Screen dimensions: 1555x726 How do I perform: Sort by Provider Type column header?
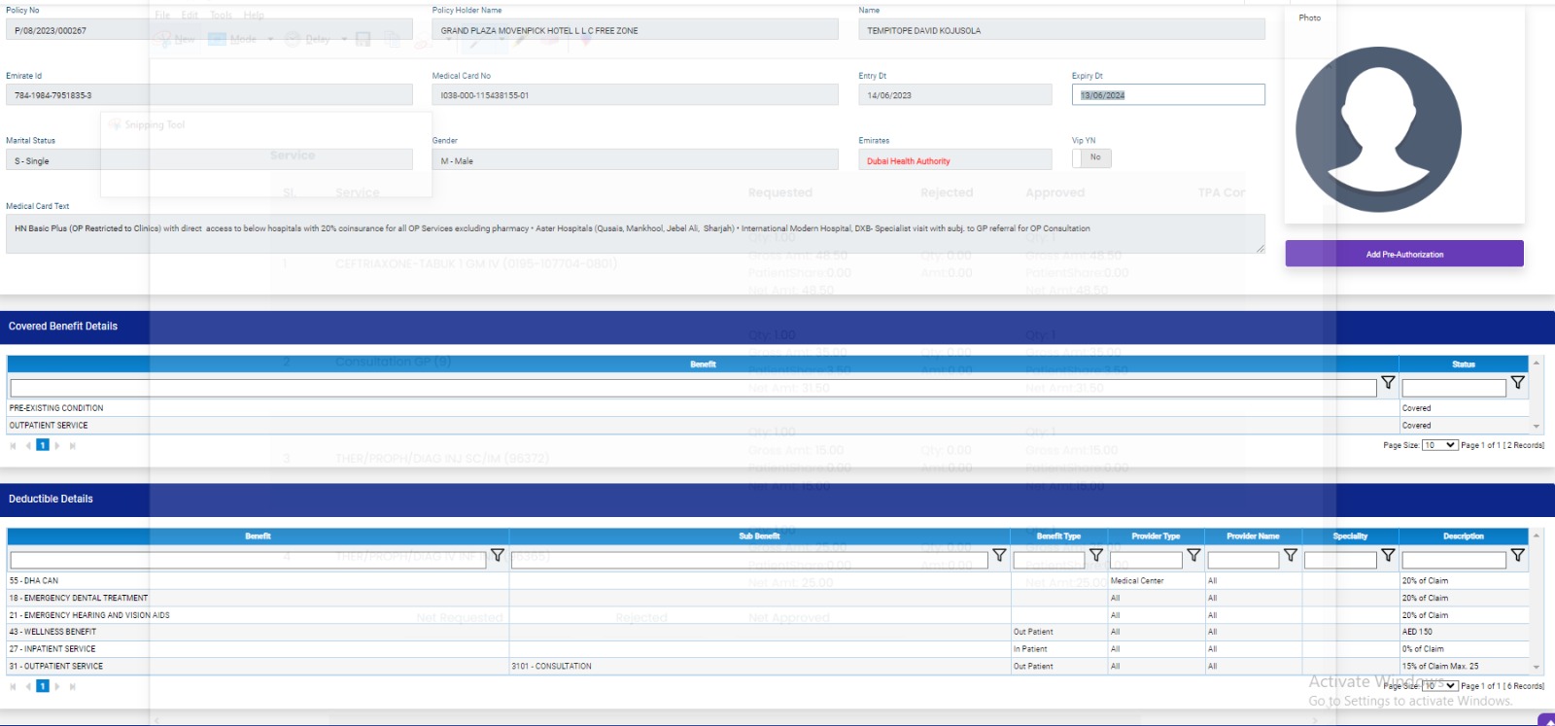1156,536
